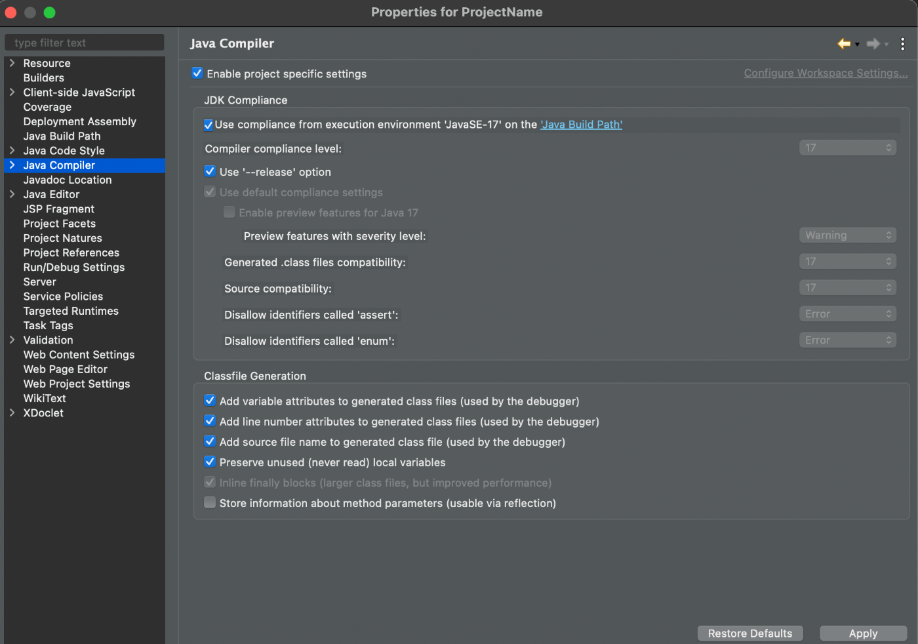Viewport: 918px width, 644px height.
Task: Toggle Preserve unused local variables checkbox
Action: point(210,461)
